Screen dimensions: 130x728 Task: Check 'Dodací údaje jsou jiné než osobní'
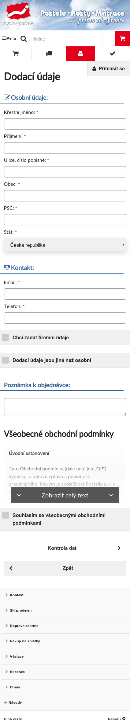(x=6, y=360)
